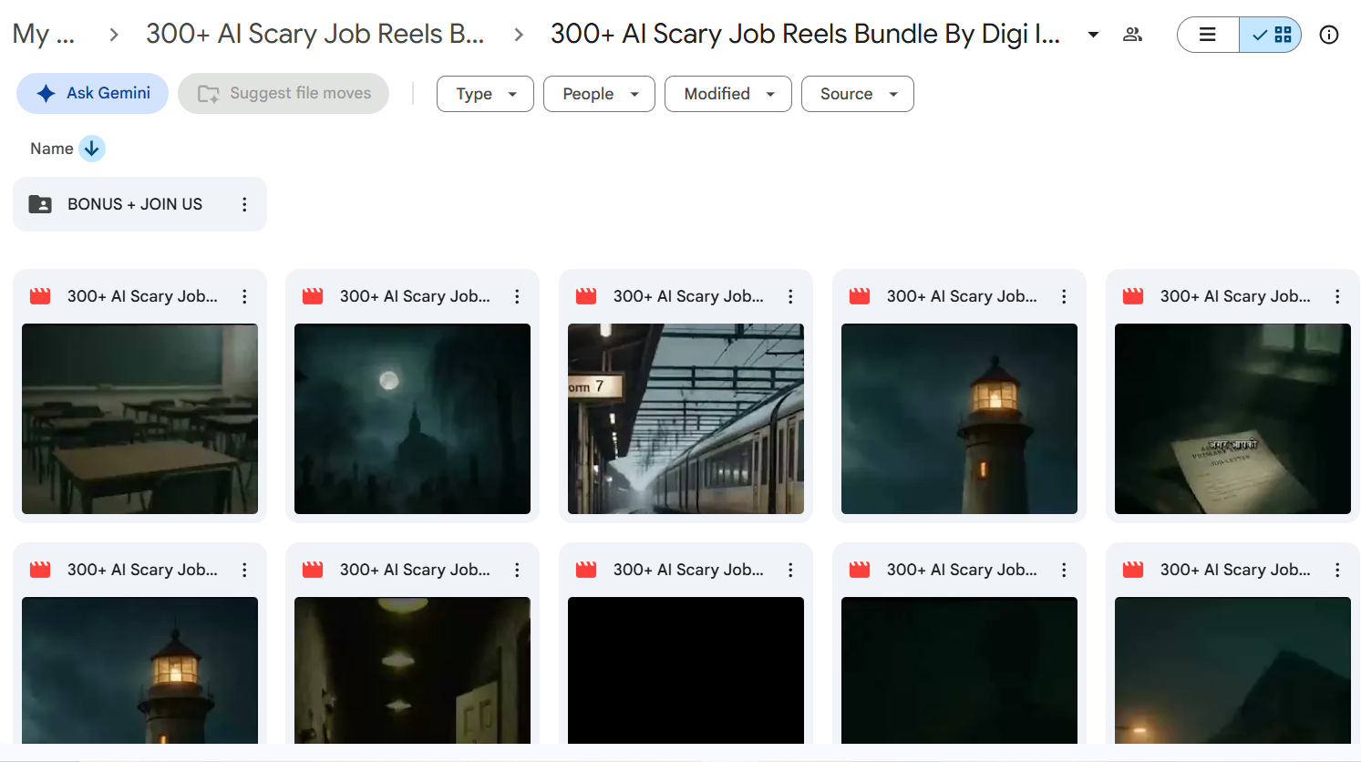Open more options for the classroom desks video
This screenshot has width=1361, height=762.
click(x=244, y=296)
